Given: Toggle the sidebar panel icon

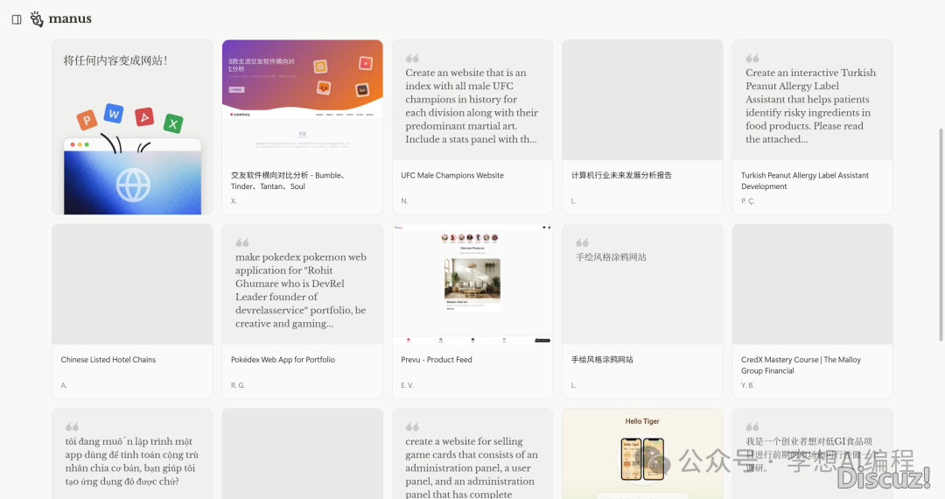Looking at the screenshot, I should 17,19.
